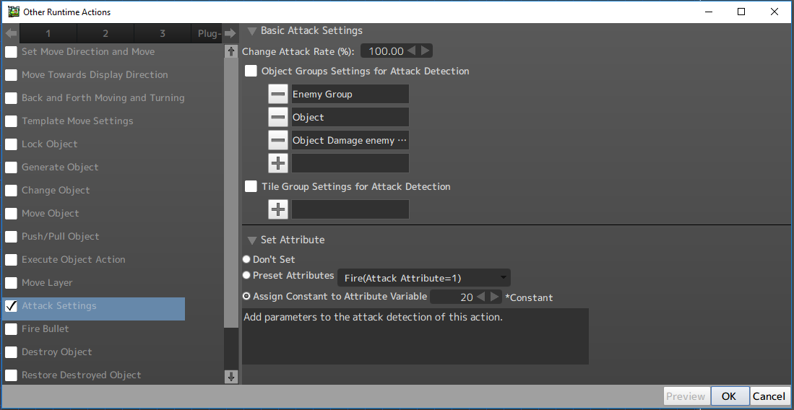Uncheck Attack Settings action
794x410 pixels.
(x=12, y=306)
